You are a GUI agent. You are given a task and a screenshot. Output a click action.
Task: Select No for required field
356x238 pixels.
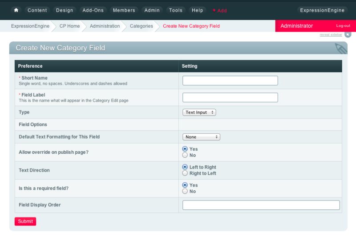click(185, 191)
